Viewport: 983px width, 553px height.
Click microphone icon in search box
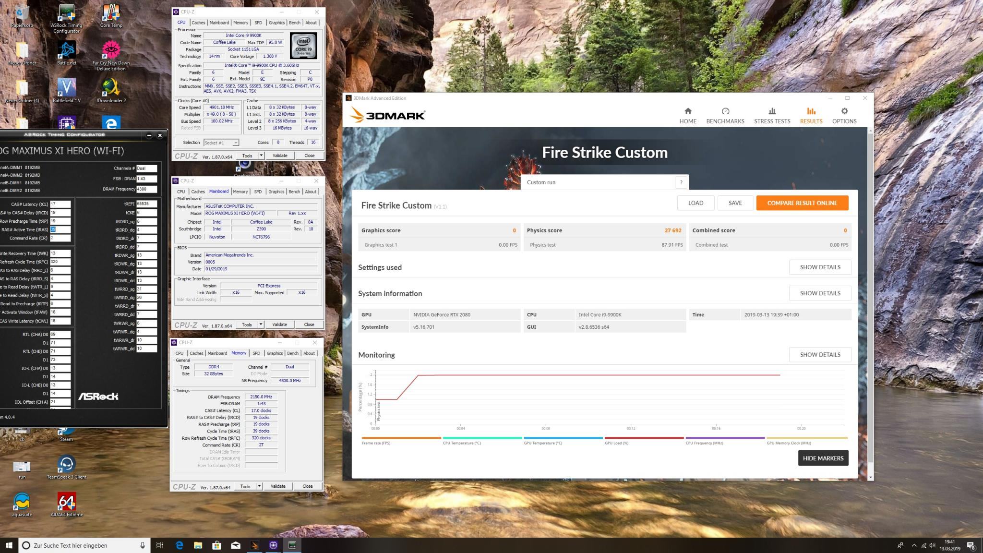pyautogui.click(x=143, y=545)
